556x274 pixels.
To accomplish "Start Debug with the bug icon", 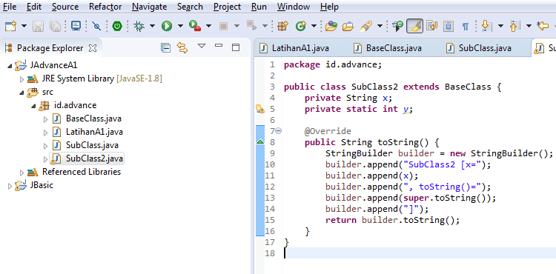I will click(x=139, y=26).
